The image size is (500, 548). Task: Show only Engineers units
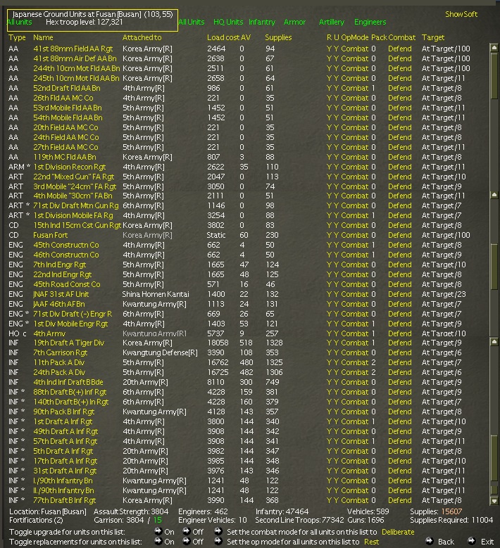pyautogui.click(x=370, y=22)
